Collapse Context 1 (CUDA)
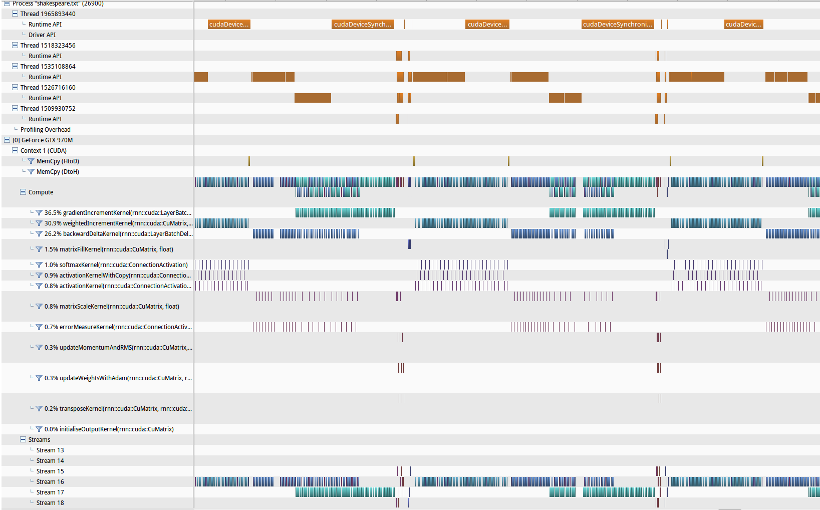Screen dimensions: 820x510 click(x=15, y=150)
